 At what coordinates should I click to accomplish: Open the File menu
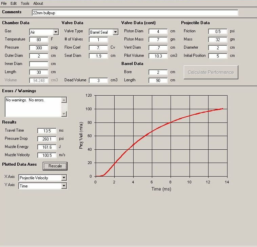4,3
